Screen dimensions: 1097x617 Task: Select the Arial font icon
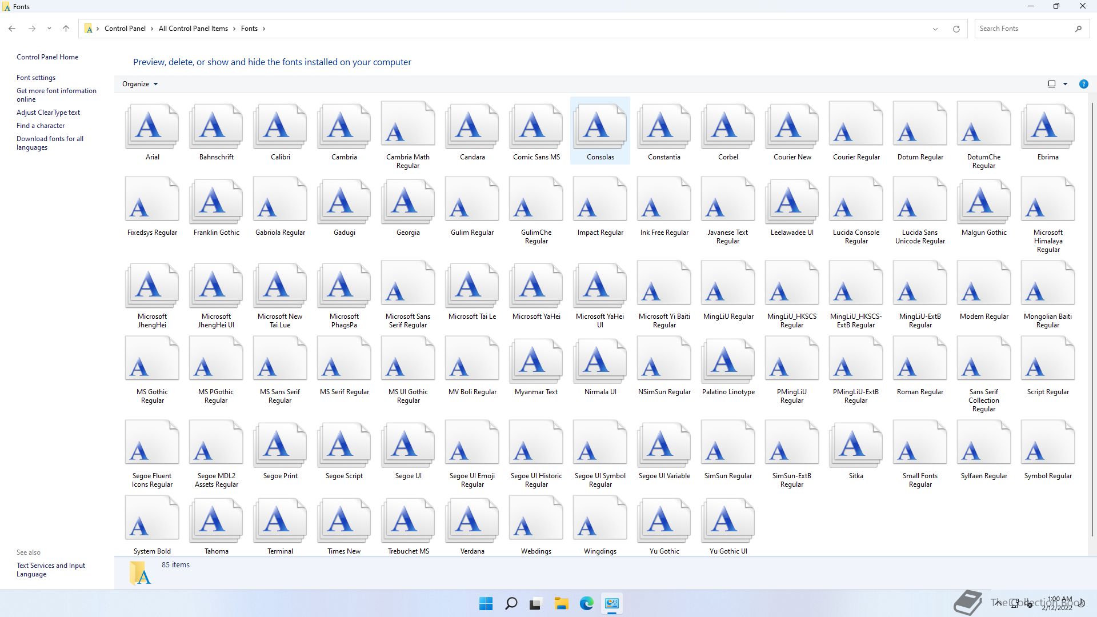pos(152,125)
